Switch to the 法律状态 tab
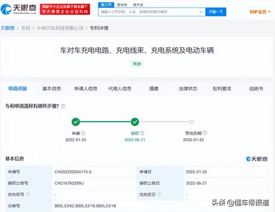This screenshot has height=212, width=275. pos(188,89)
